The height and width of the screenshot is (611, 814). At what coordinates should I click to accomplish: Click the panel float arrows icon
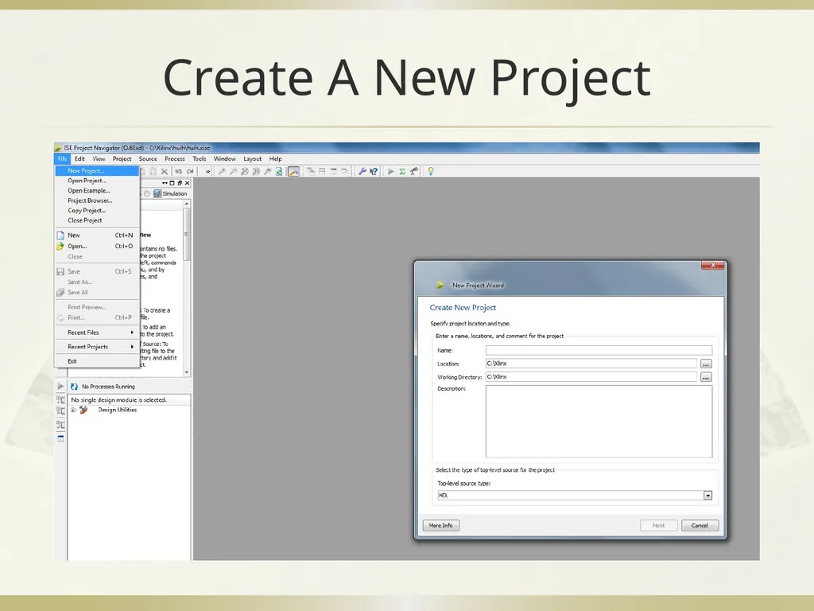point(165,183)
